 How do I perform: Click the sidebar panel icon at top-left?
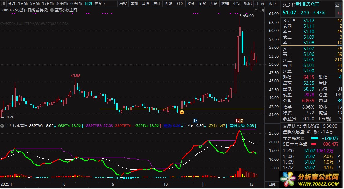pyautogui.click(x=3, y=3)
